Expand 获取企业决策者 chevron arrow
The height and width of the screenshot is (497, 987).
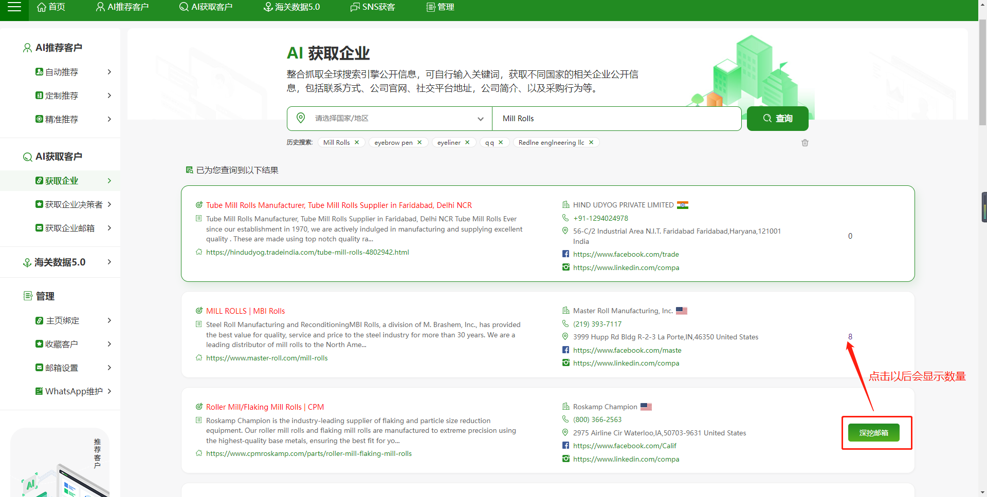tap(109, 204)
